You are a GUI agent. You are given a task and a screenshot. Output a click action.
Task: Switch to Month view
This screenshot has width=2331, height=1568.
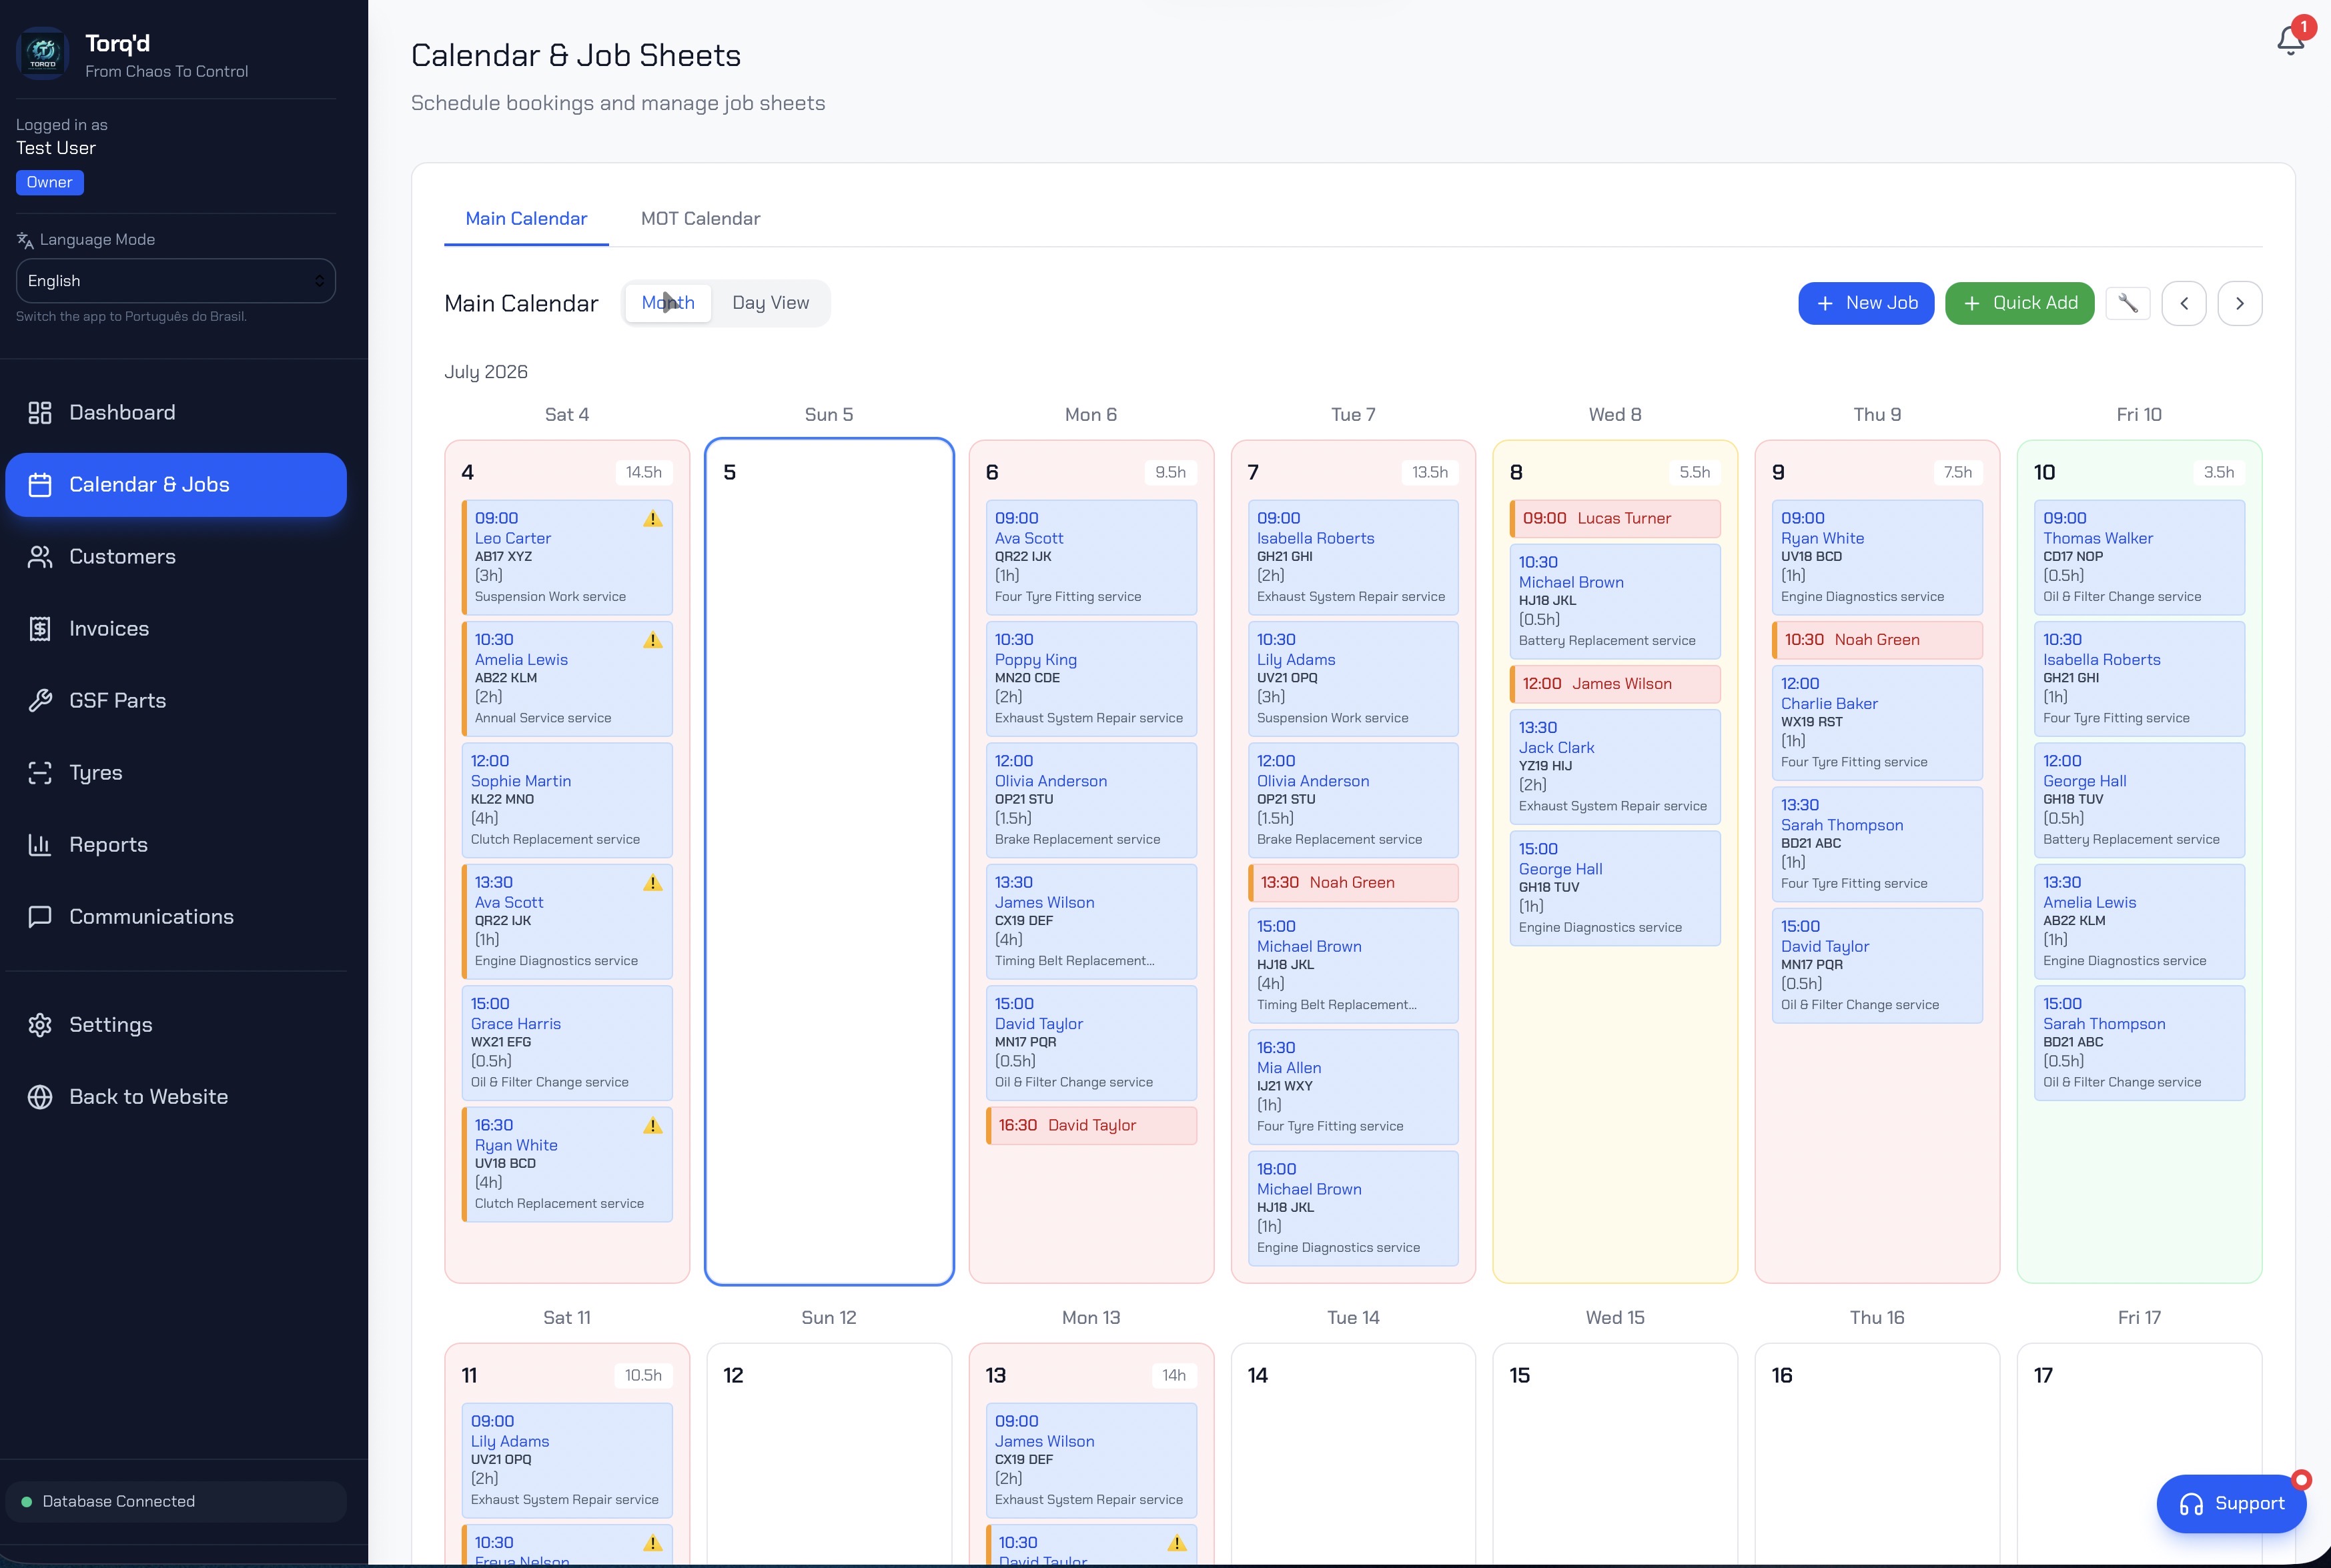point(668,303)
